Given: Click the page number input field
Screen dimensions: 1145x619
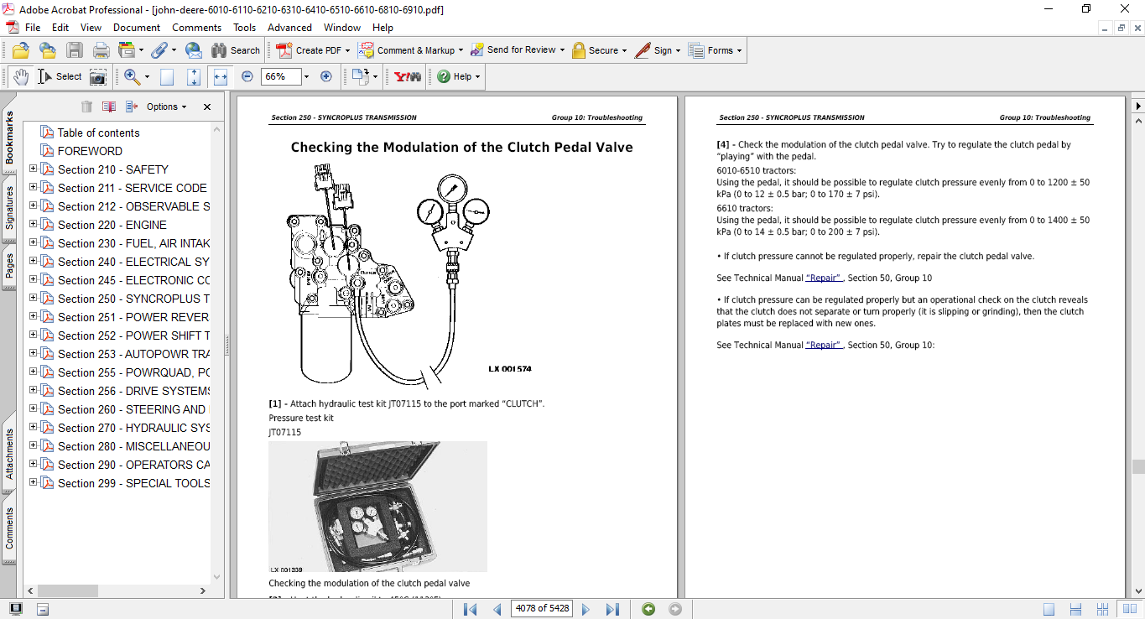Looking at the screenshot, I should coord(541,609).
